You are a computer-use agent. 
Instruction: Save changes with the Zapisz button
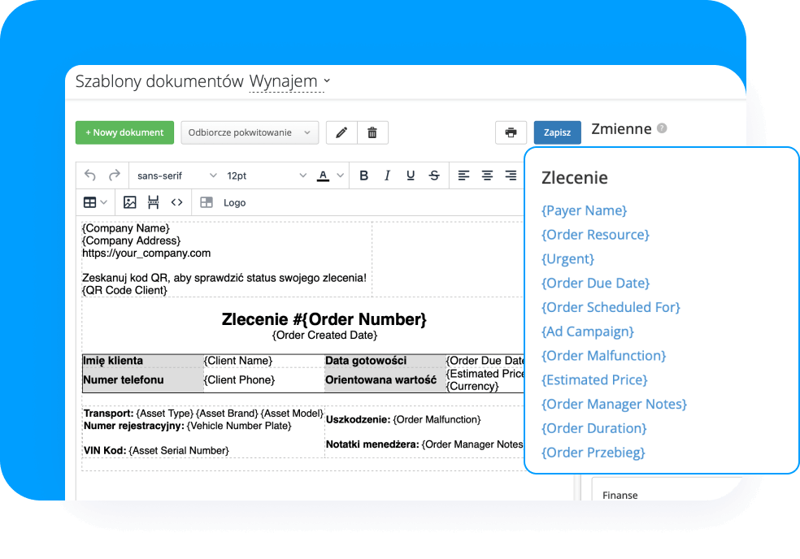point(557,132)
